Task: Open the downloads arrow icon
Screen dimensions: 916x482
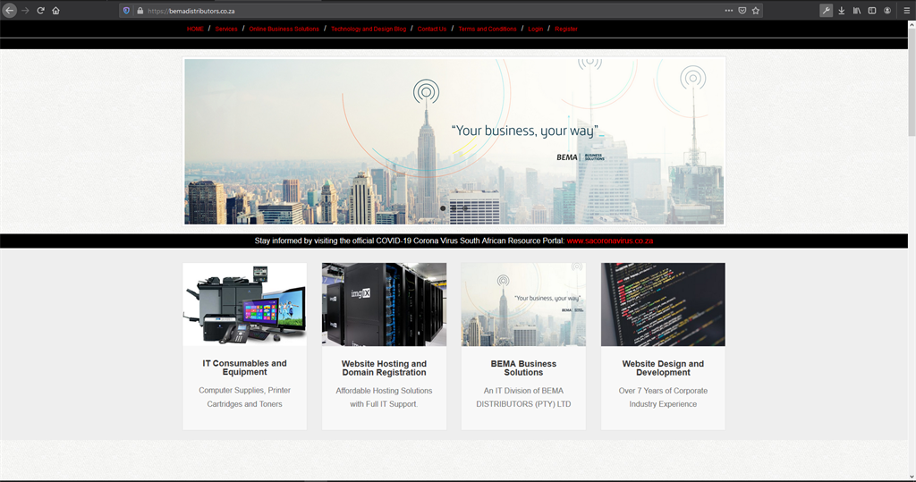Action: (x=841, y=11)
